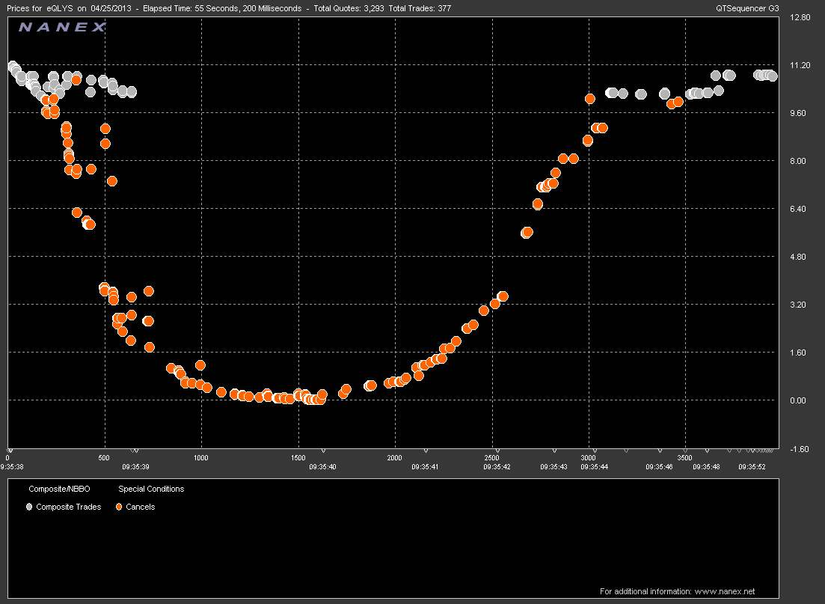The width and height of the screenshot is (825, 604).
Task: Click the triangle time marker above 09:35:40
Action: click(x=323, y=451)
